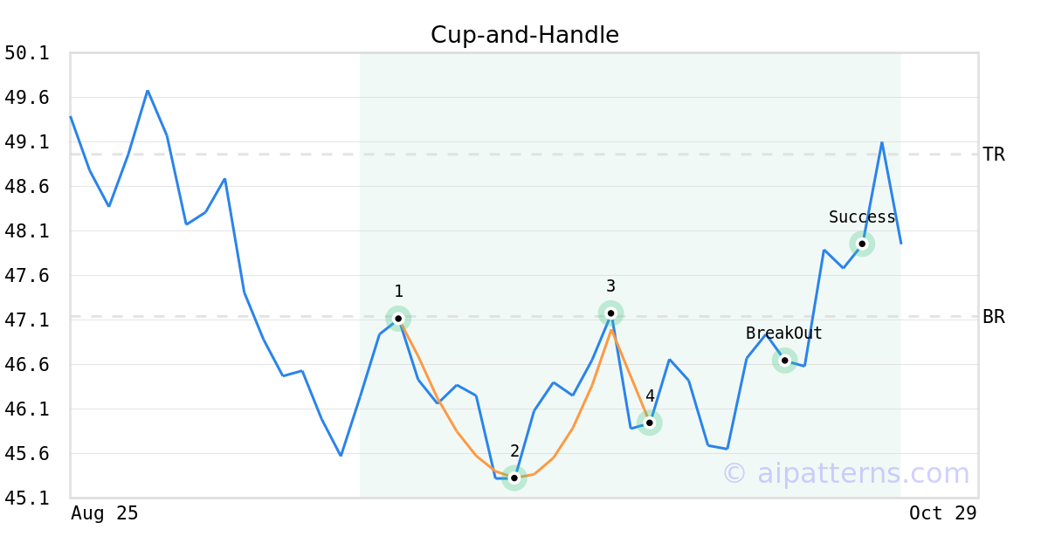Screen dimensions: 1048x550
Task: Click the Oct 29 end date label
Action: [x=942, y=513]
